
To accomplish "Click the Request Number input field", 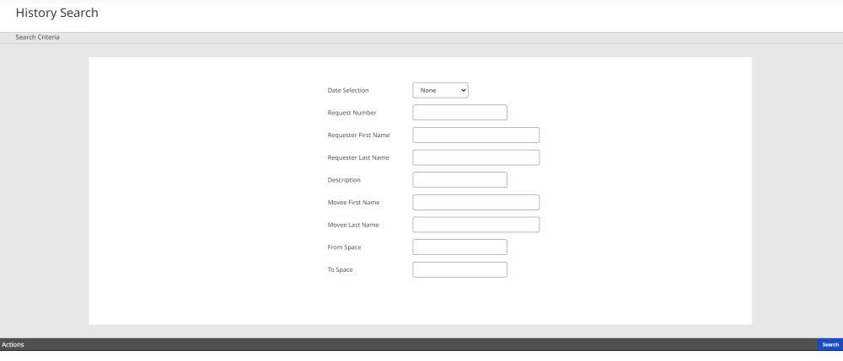I will click(459, 113).
